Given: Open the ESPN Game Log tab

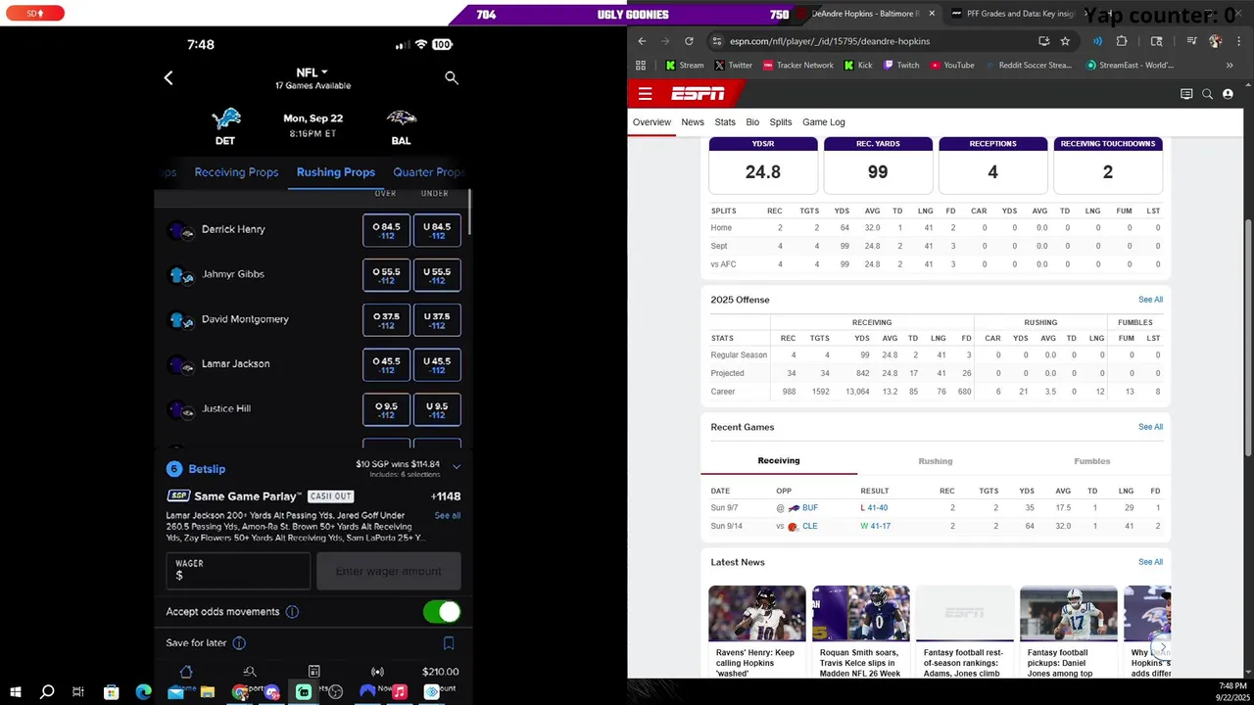Looking at the screenshot, I should [x=824, y=122].
